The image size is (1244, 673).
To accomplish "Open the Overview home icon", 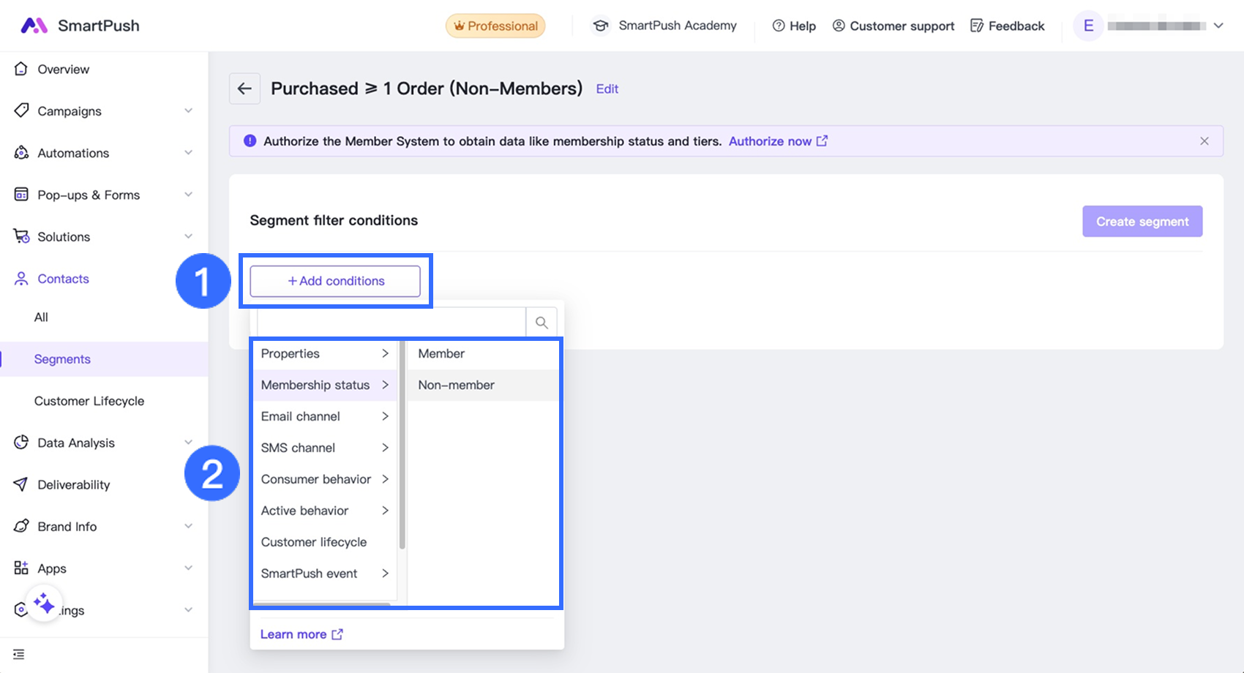I will click(x=21, y=69).
